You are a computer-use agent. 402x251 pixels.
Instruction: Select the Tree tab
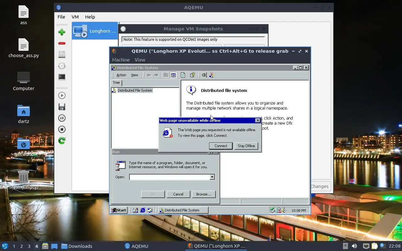coord(116,83)
